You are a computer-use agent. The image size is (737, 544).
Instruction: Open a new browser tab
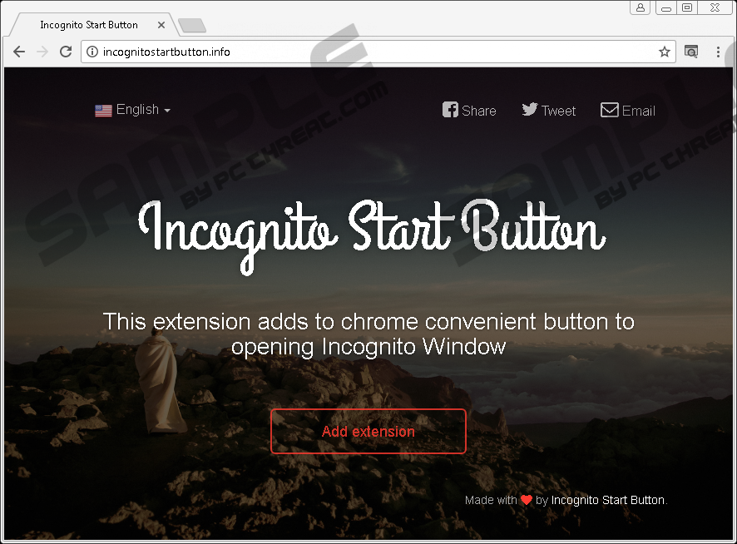click(x=192, y=26)
